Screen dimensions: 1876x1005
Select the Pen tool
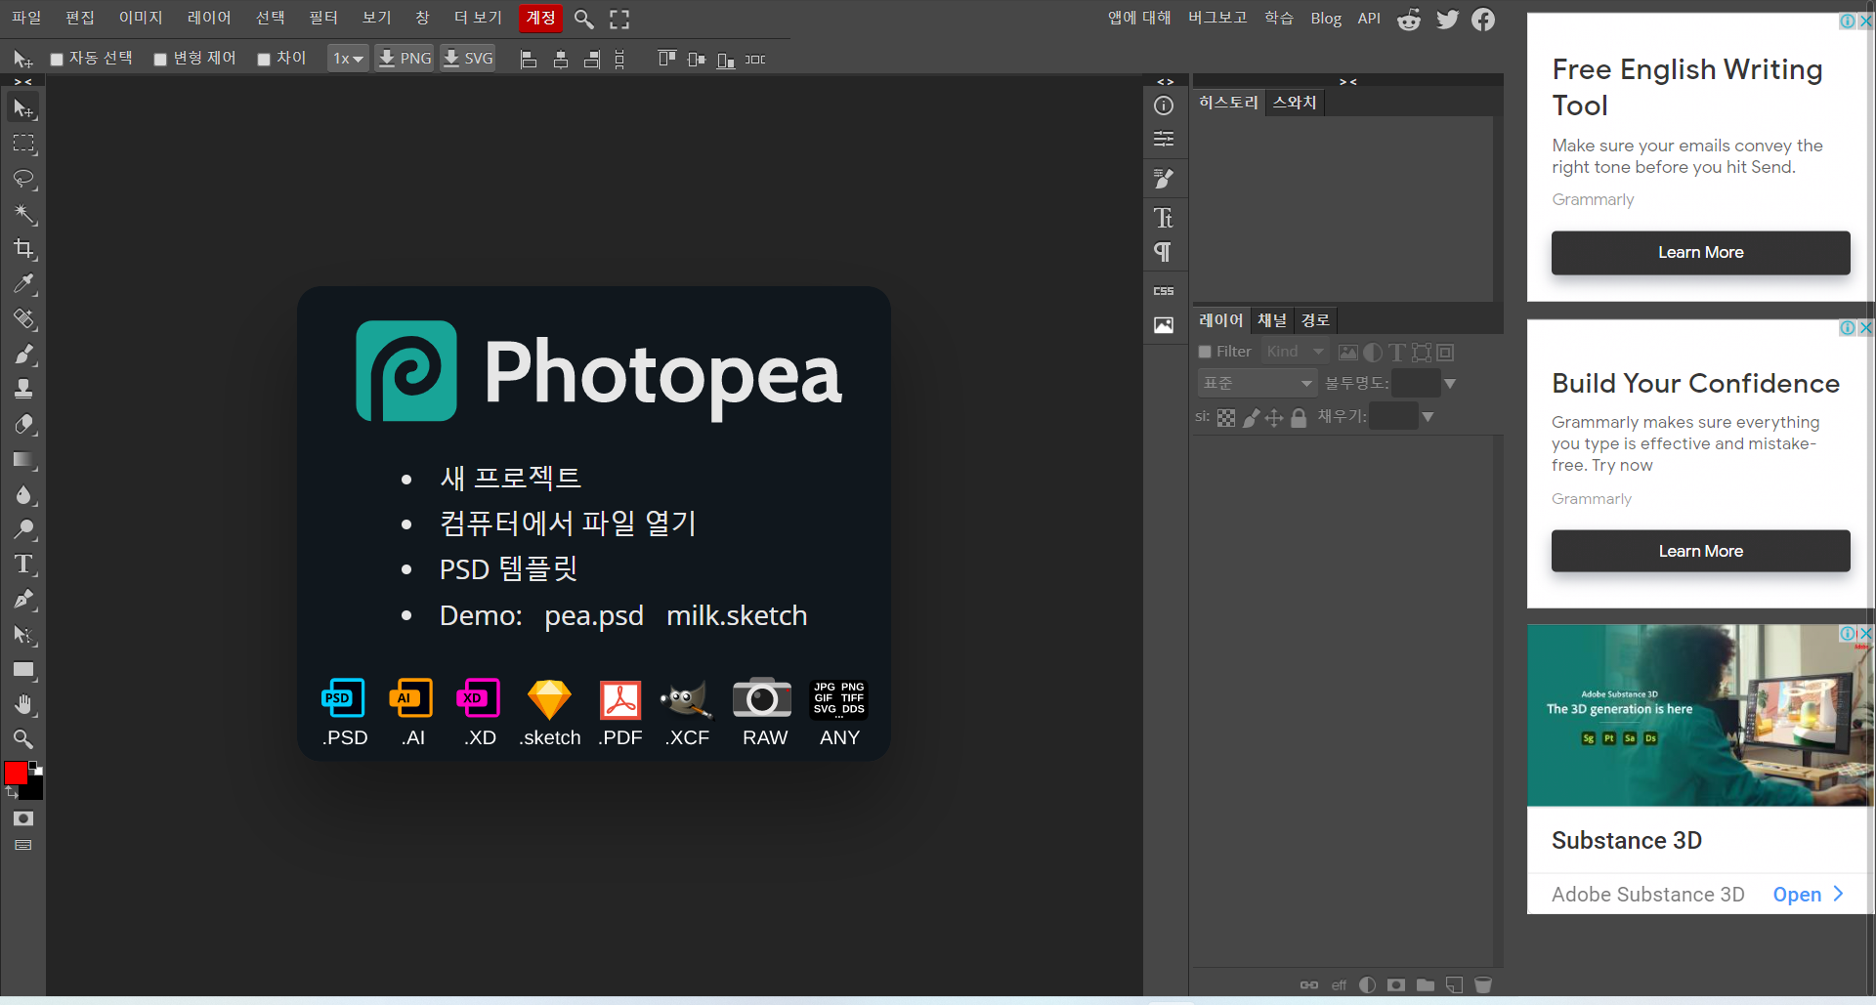pos(23,600)
